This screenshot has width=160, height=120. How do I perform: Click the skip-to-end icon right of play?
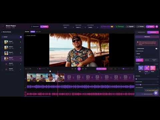(x=86, y=69)
